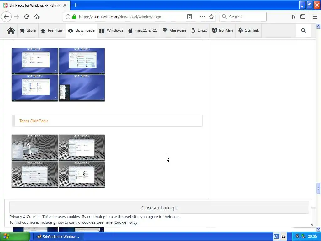
Task: Open blue skin pack dark start-menu thumbnail
Action: click(x=82, y=88)
